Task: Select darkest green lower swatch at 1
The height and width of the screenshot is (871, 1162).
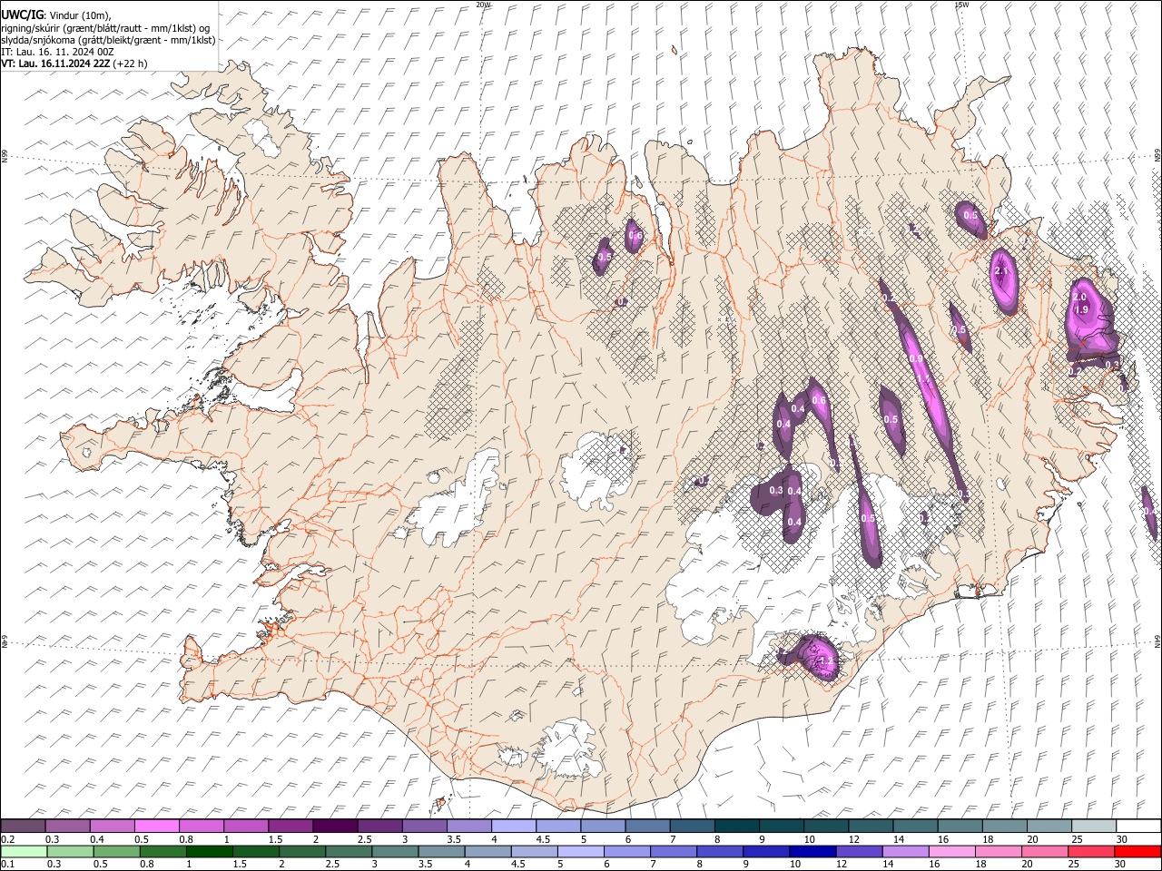Action: coord(210,852)
